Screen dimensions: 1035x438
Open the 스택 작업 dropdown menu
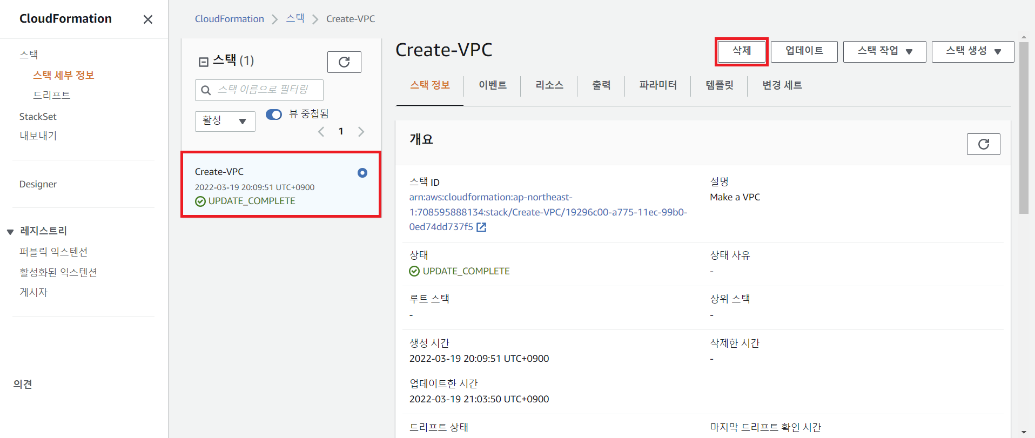(884, 52)
